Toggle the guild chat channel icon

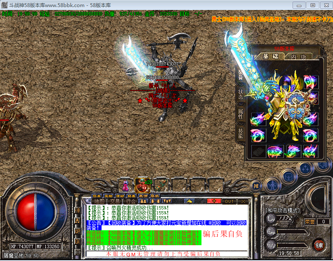(77, 231)
